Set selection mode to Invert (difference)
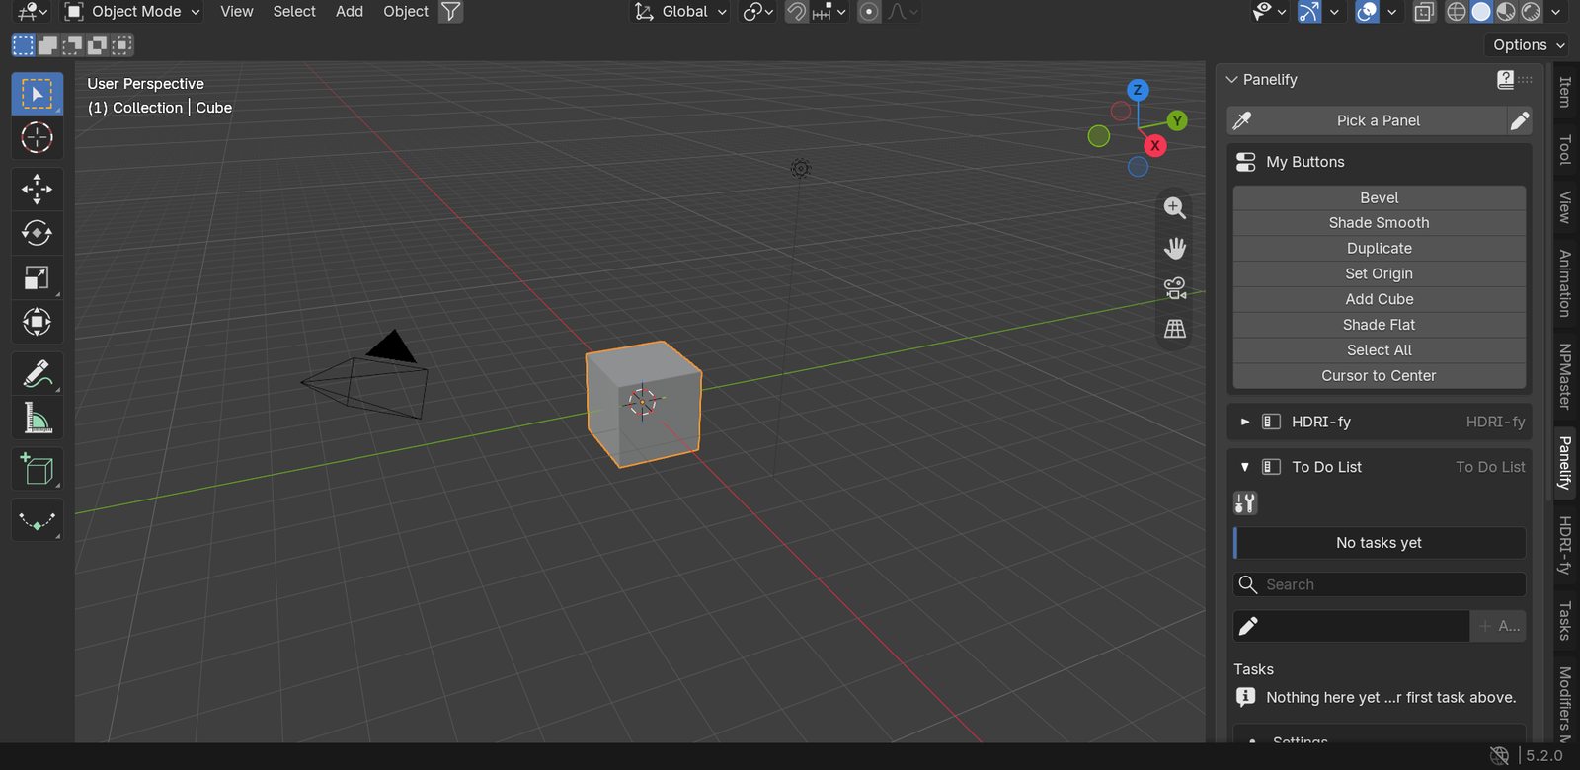 coord(97,44)
